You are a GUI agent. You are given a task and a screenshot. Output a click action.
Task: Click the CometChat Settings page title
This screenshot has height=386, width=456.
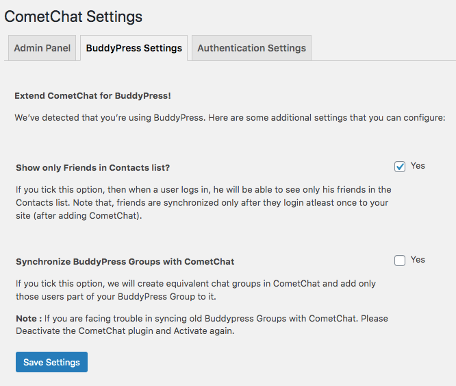click(x=73, y=16)
